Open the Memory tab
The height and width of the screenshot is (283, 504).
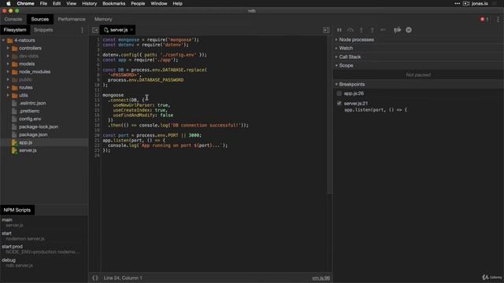click(103, 19)
